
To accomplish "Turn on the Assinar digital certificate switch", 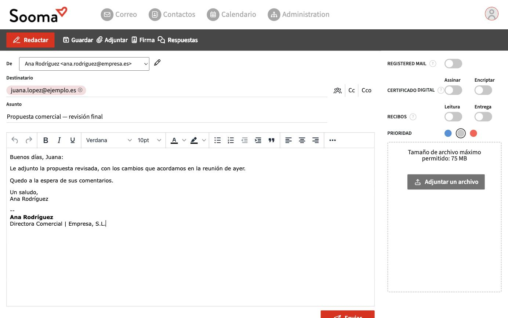I will 453,90.
